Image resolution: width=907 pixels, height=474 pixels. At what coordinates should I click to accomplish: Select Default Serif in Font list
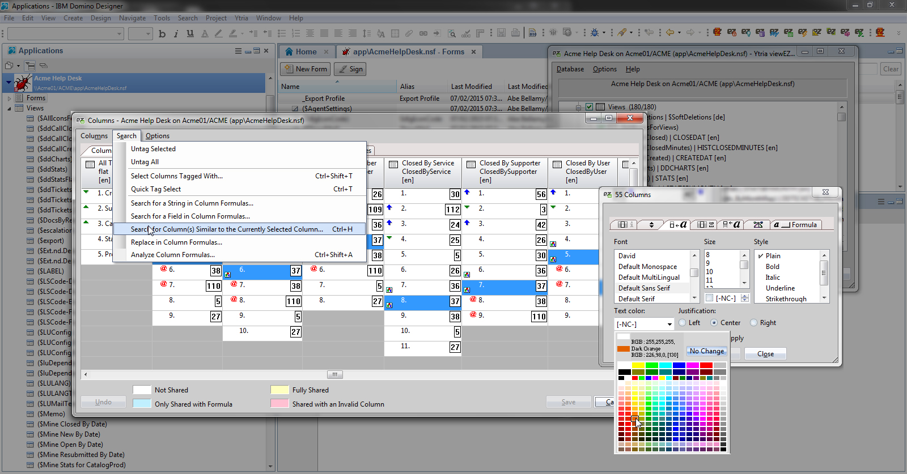point(636,299)
